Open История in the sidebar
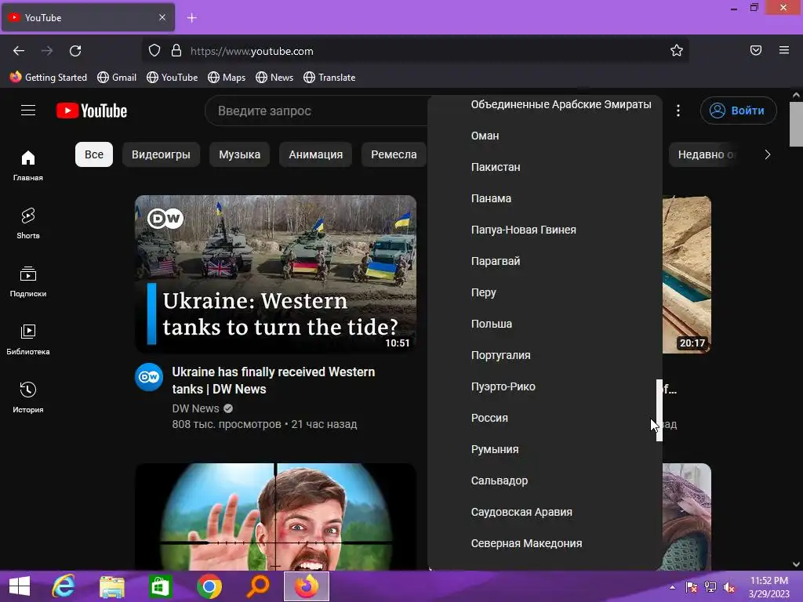This screenshot has width=803, height=602. [28, 397]
